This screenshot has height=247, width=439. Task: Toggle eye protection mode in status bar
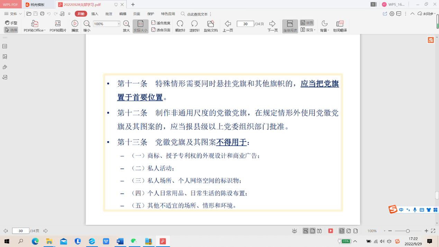tap(294, 231)
